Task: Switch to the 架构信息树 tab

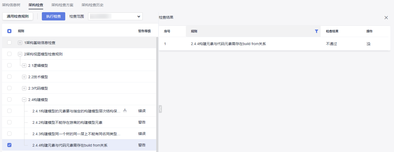Action: click(x=11, y=5)
